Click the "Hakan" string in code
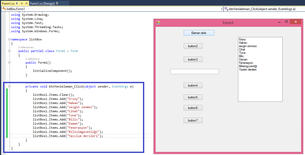 click(x=73, y=103)
